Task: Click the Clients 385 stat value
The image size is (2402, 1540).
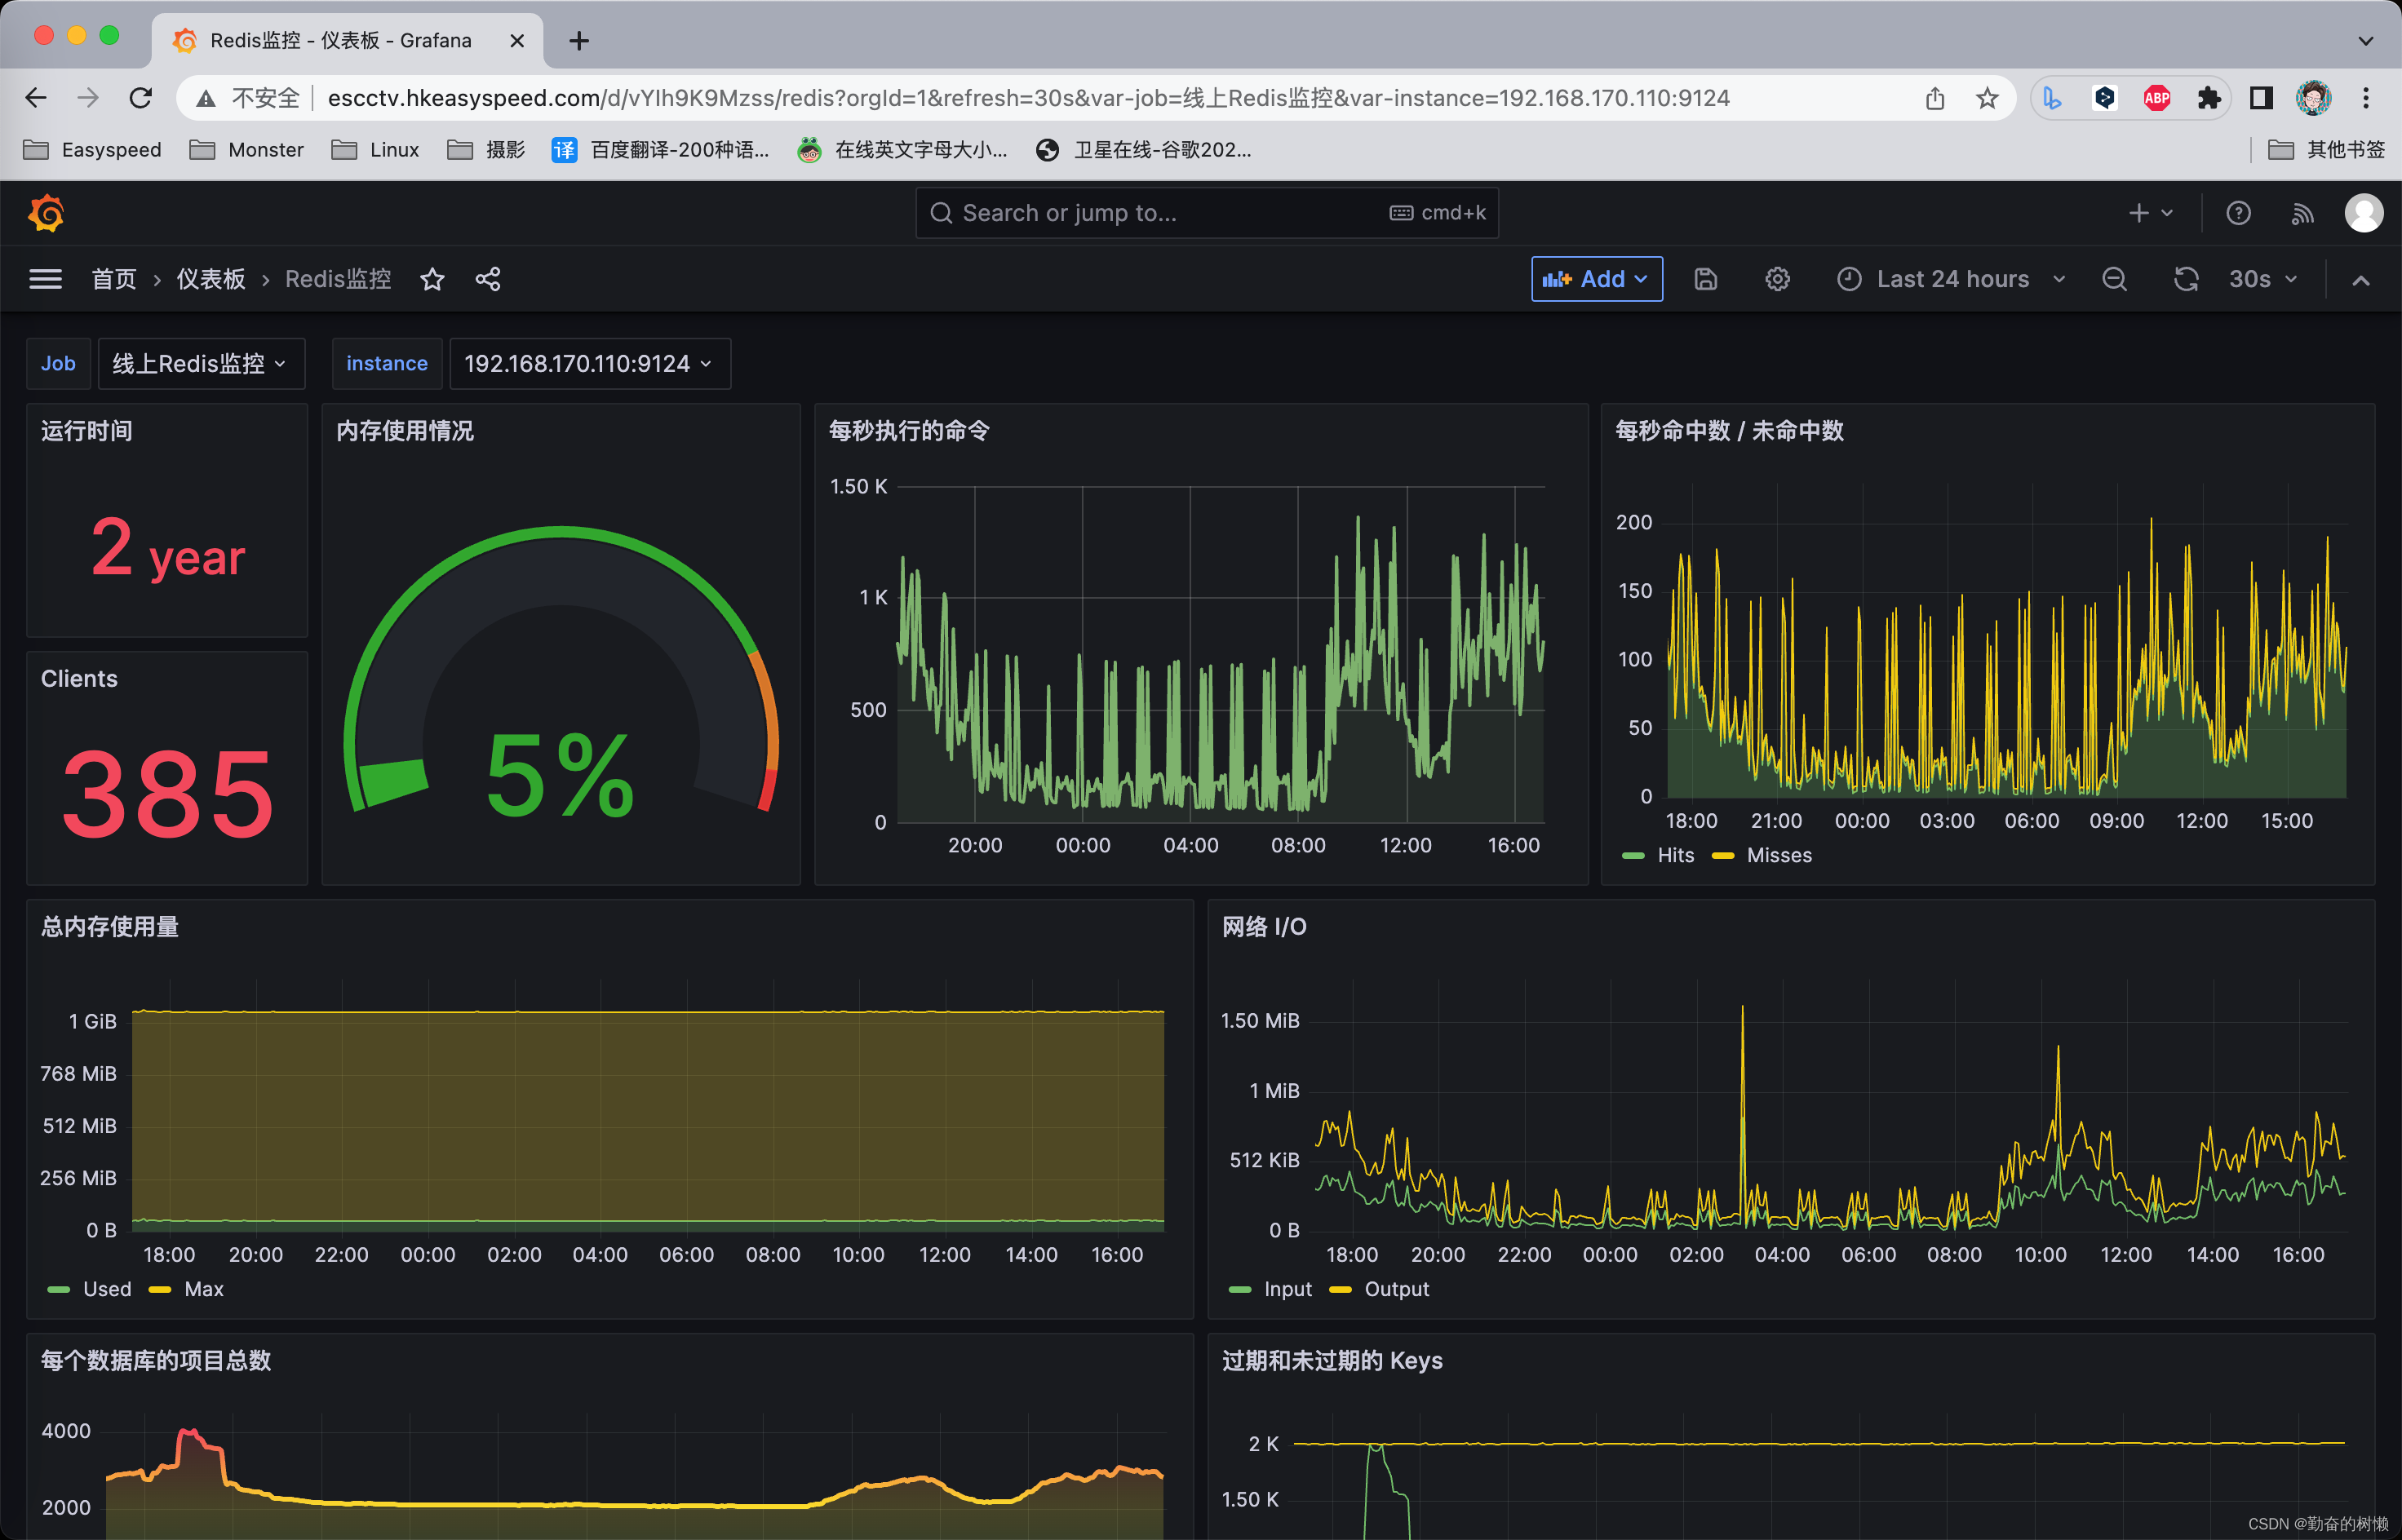Action: (x=168, y=795)
